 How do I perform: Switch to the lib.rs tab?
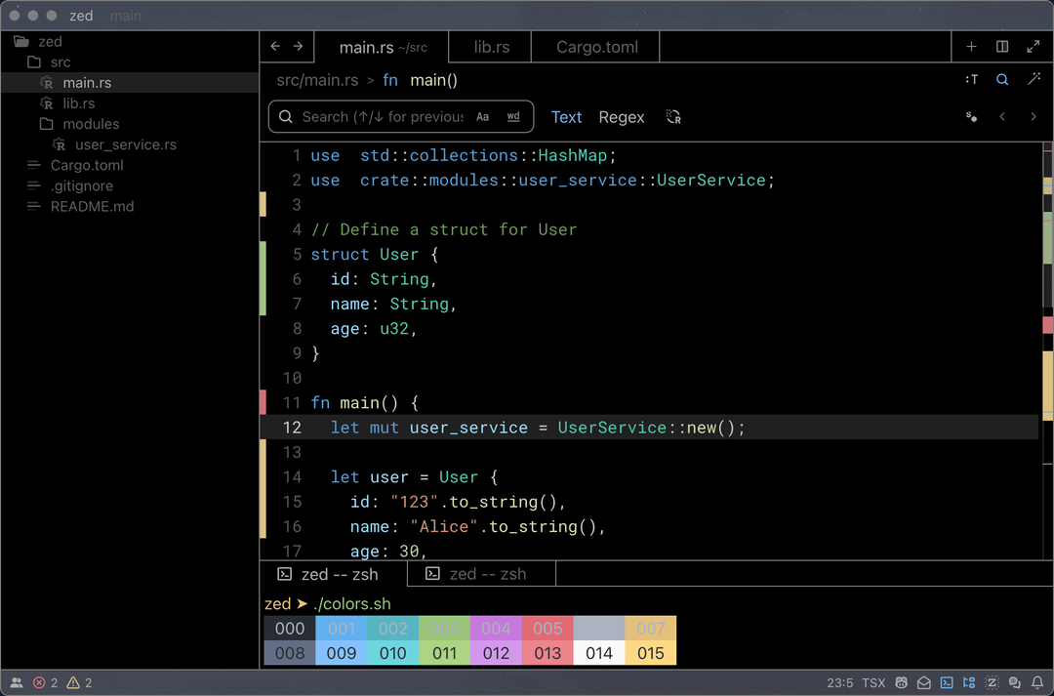[x=491, y=47]
